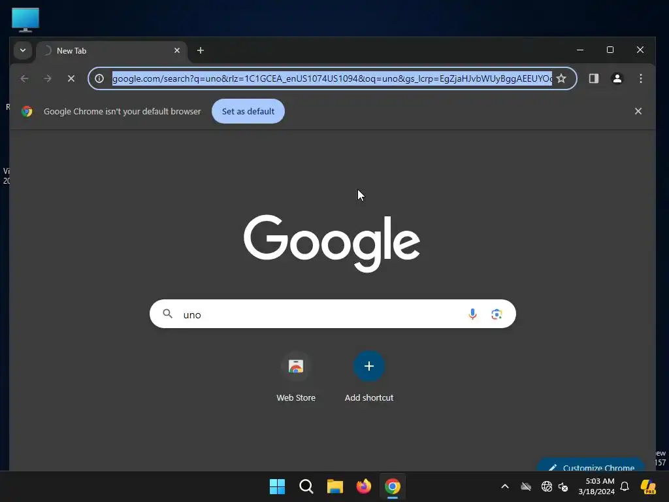Open the Chrome profile menu
Screen dimensions: 669x502
(617, 78)
